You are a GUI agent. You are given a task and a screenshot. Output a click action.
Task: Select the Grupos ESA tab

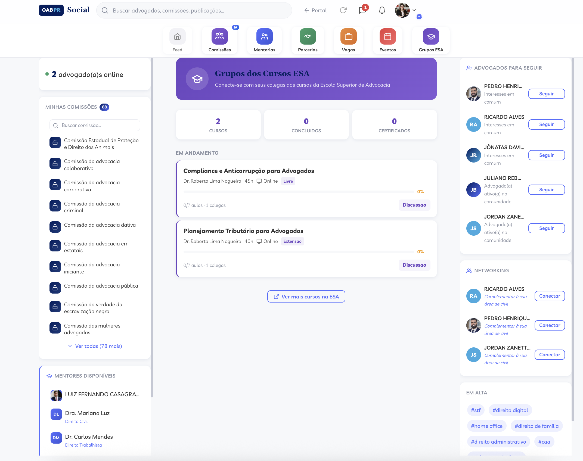(x=431, y=41)
